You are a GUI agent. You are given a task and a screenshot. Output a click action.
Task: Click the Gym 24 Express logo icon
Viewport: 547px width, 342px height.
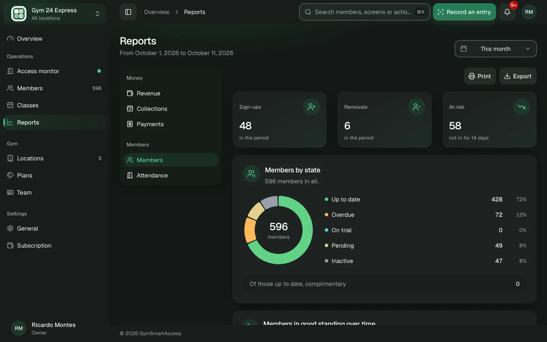pyautogui.click(x=19, y=14)
